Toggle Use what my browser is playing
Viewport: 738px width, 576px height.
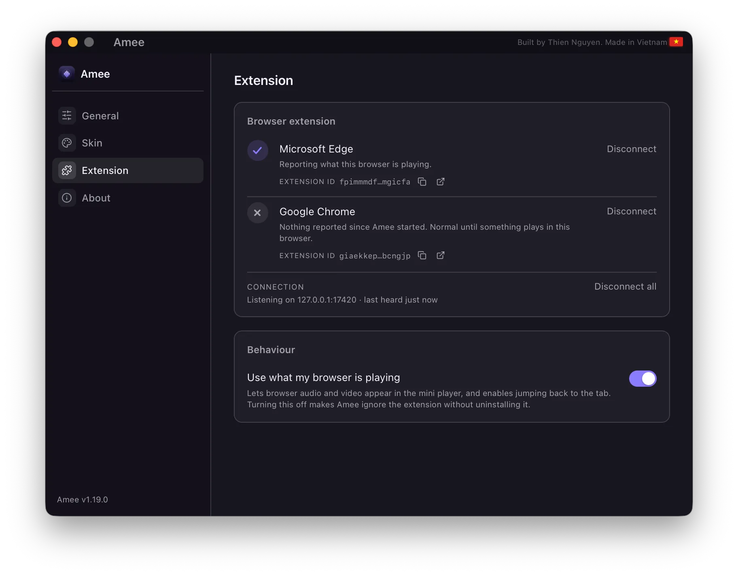[x=643, y=379]
